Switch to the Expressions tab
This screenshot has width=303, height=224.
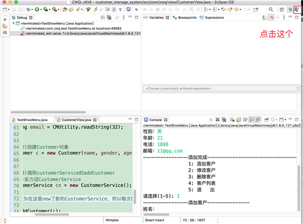point(212,18)
